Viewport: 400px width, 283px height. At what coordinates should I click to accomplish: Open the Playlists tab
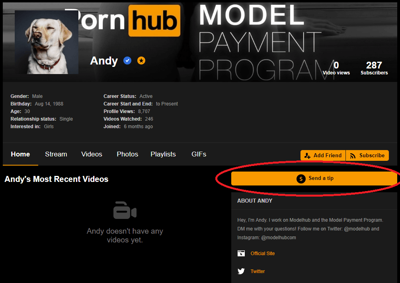[163, 154]
